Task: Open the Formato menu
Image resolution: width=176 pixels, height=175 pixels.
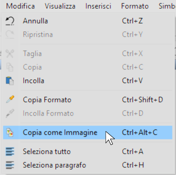Action: [135, 6]
